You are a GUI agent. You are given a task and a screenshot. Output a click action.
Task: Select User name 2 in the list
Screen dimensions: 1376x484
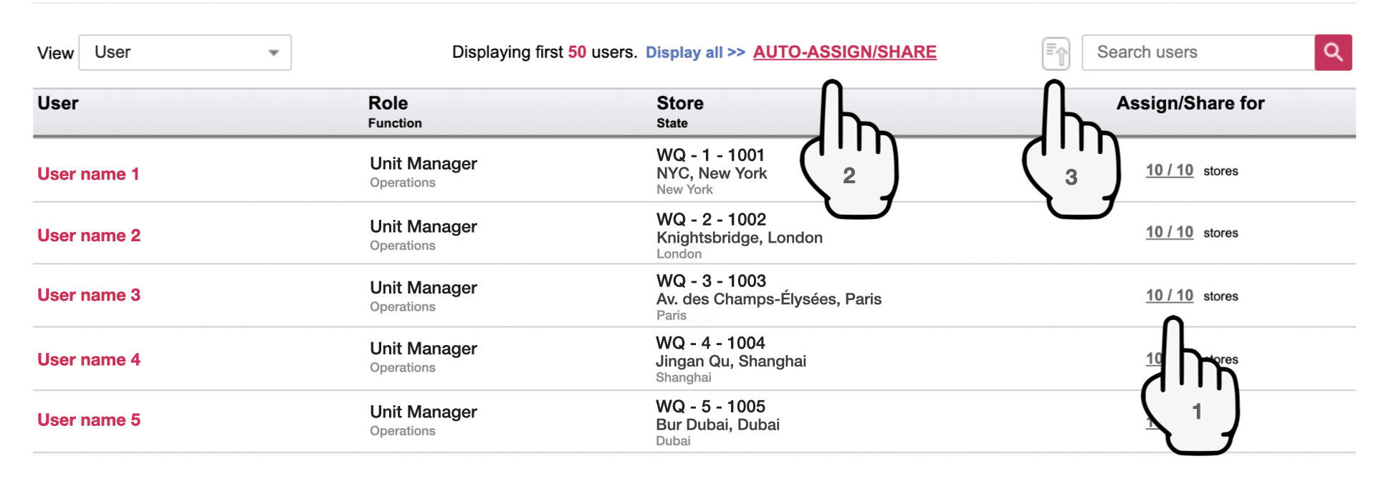[x=89, y=236]
